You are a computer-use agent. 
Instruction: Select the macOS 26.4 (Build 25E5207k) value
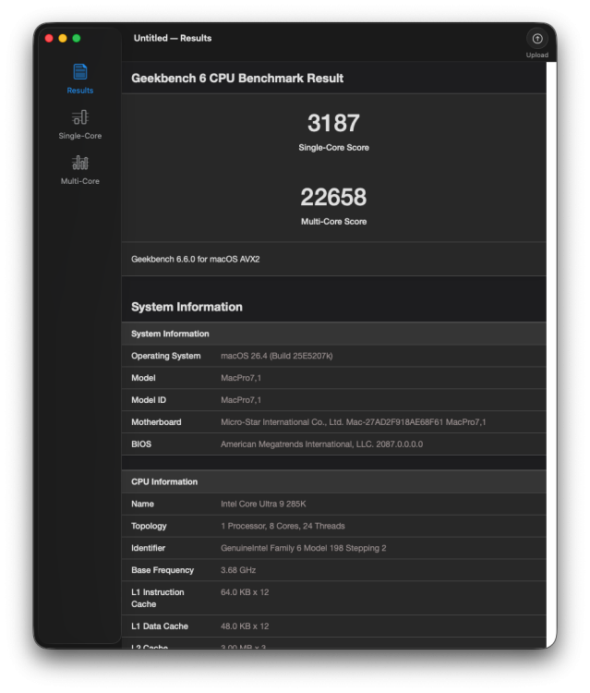click(276, 356)
